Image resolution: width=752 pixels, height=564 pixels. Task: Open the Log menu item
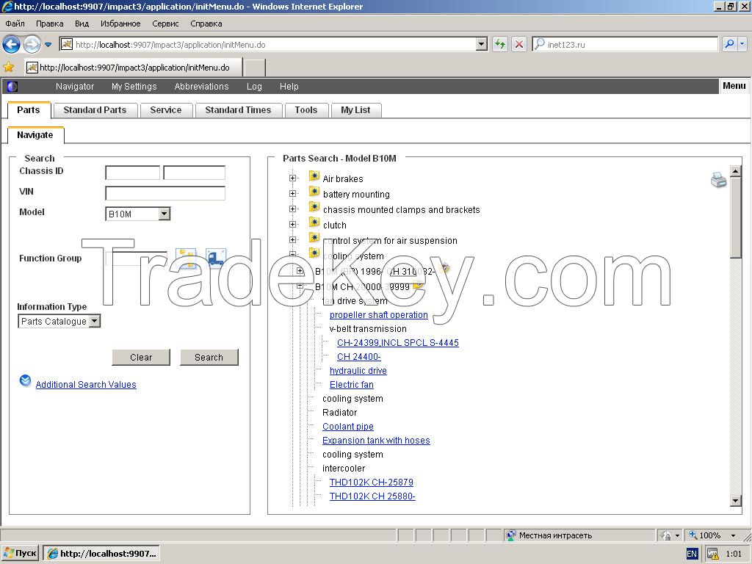254,87
